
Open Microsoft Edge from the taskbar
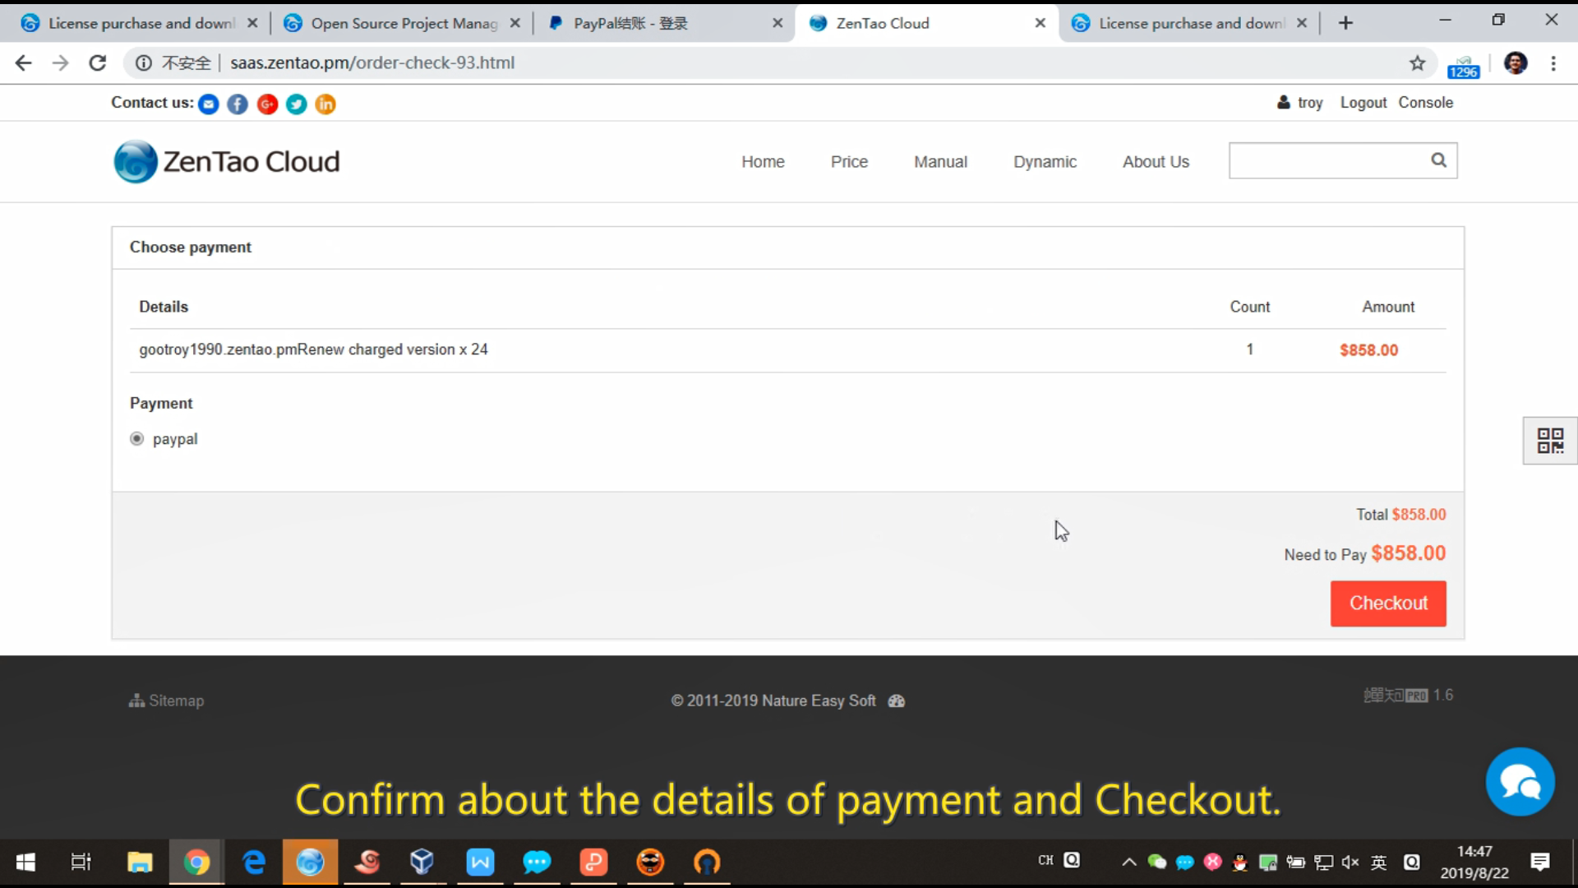tap(254, 862)
